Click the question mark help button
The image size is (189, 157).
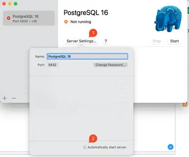tap(106, 41)
